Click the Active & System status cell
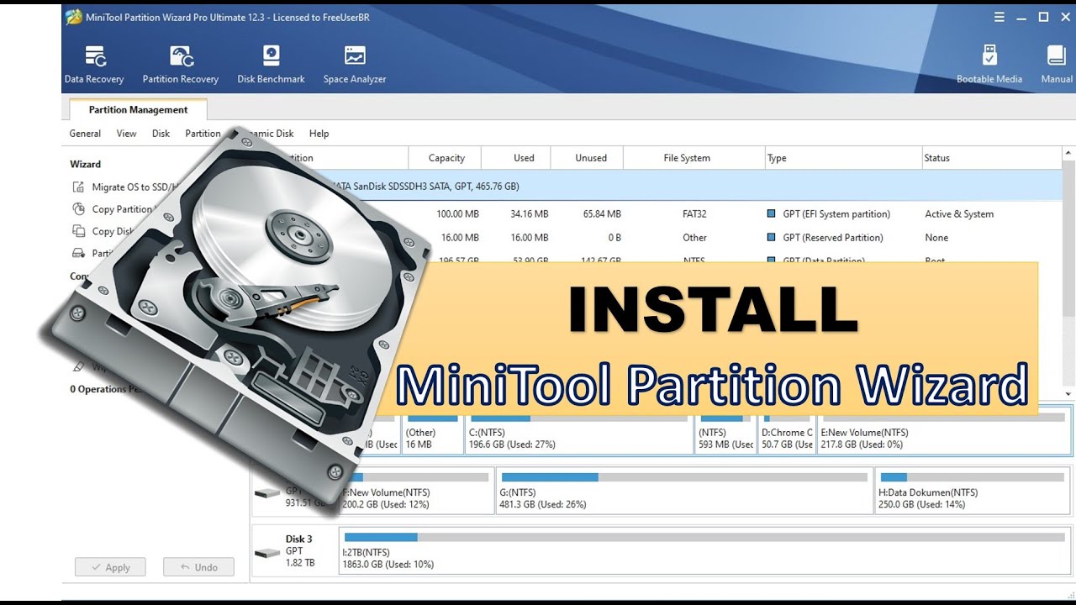1076x605 pixels. click(x=959, y=214)
